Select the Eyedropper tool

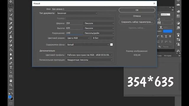point(11,23)
